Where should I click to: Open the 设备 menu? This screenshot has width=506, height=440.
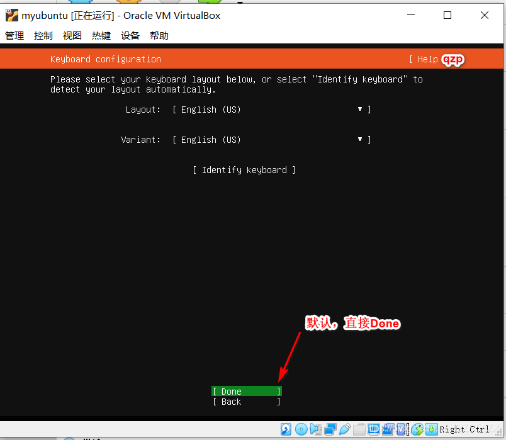(130, 35)
